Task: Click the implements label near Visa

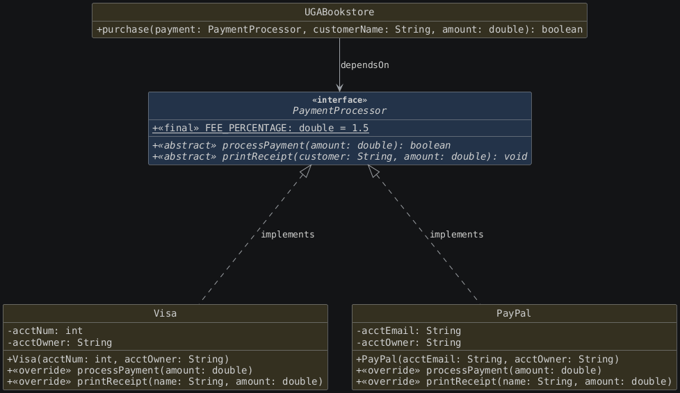Action: tap(288, 235)
